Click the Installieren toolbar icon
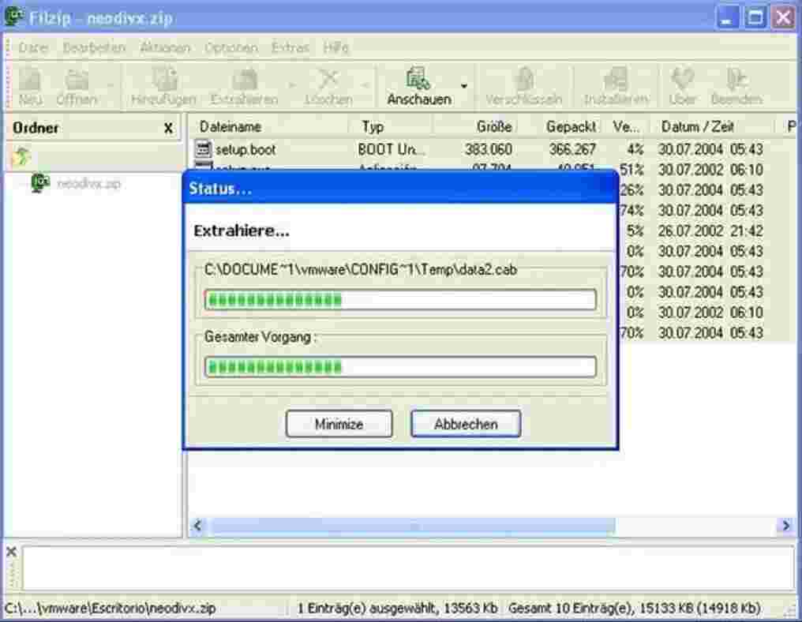The image size is (802, 622). coord(616,85)
